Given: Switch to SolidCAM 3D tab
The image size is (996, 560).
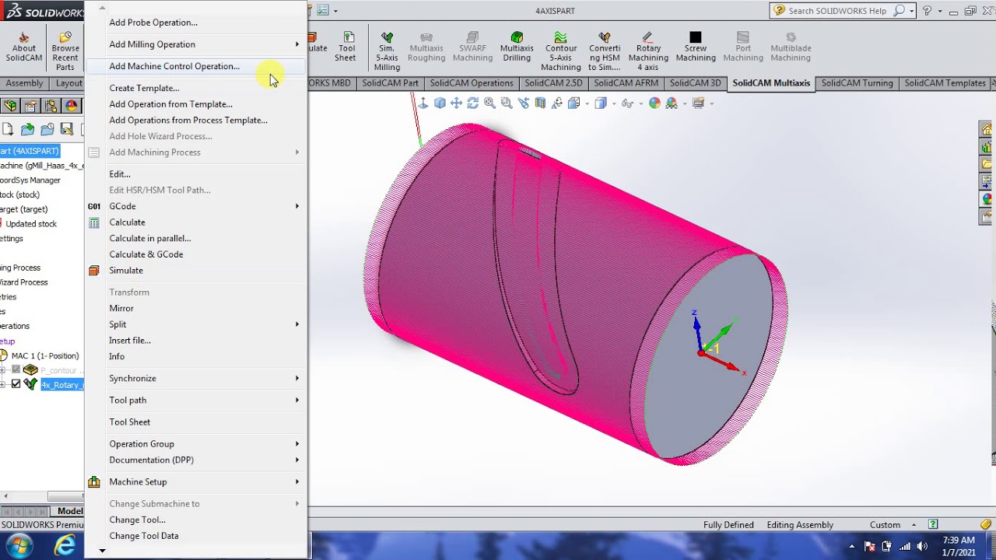Looking at the screenshot, I should 695,83.
